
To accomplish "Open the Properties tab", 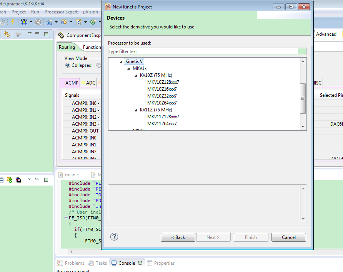I will click(161, 263).
